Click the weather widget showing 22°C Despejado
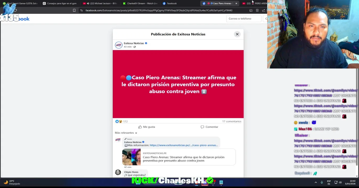359x188 pixels. tap(12, 182)
